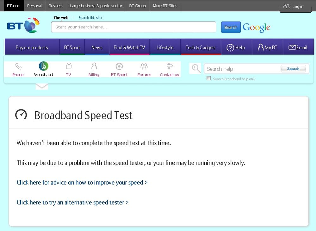Click the BT logo
Viewport: 316px width, 231px height.
pos(23,25)
